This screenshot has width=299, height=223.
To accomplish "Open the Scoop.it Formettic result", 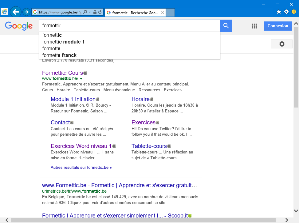I will 115,216.
